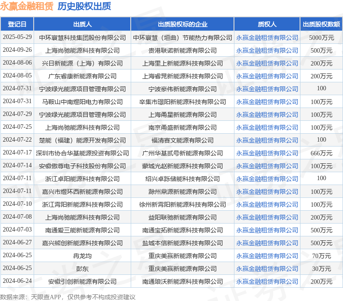The width and height of the screenshot is (343, 301).
Task: Select cell 兴日新能源（上海）有限公司
Action: (82, 63)
